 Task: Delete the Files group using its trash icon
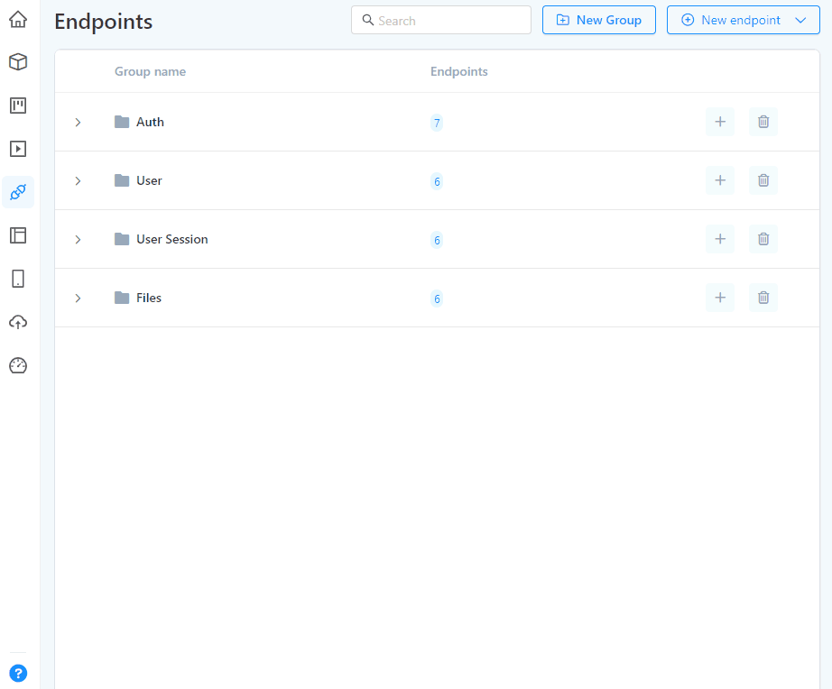click(x=763, y=298)
